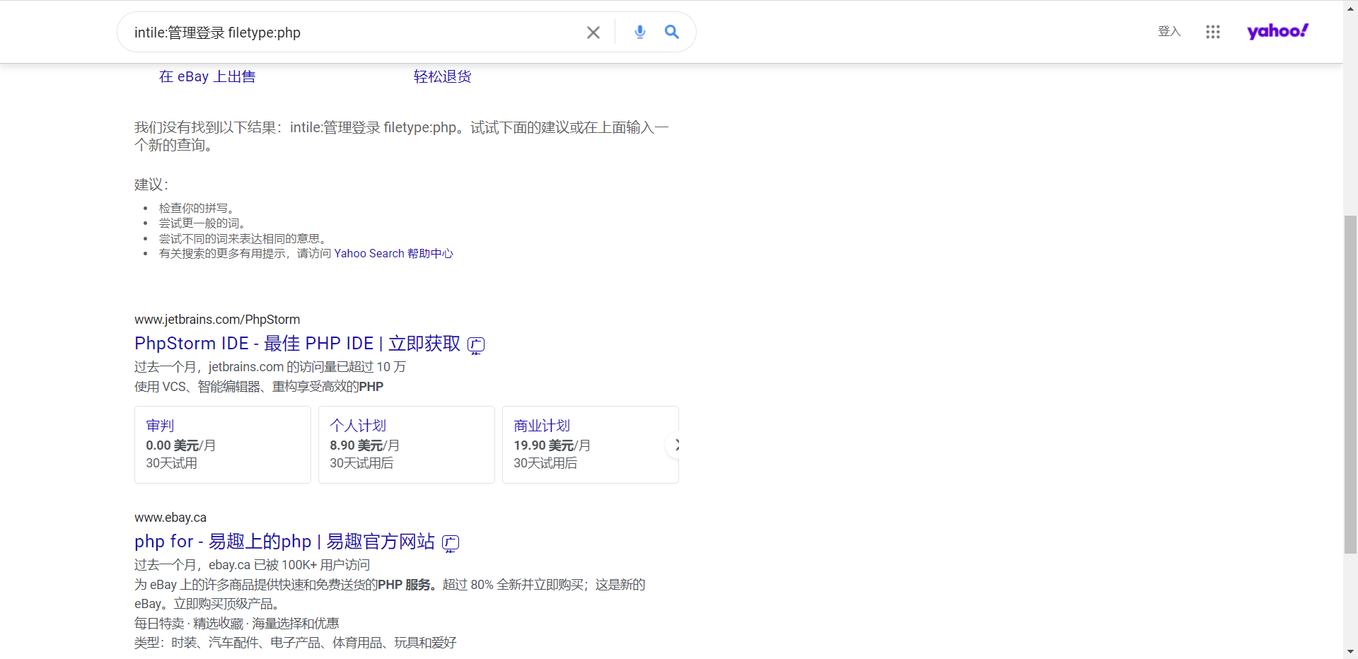The image size is (1358, 659).
Task: Select the 个人计划 8.90 美元 plan card
Action: tap(406, 445)
